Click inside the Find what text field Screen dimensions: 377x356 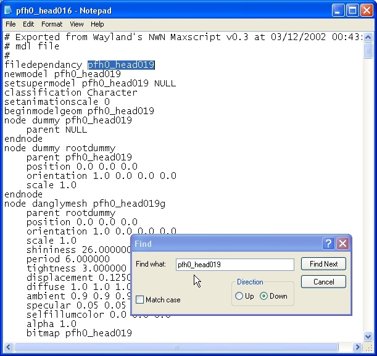pyautogui.click(x=234, y=265)
